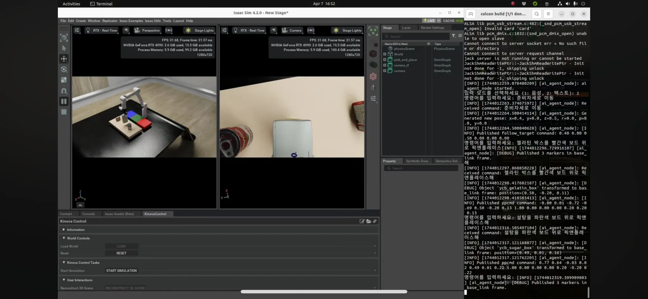Expand the pick_and_place OmniGraph node
The width and height of the screenshot is (648, 299).
[x=385, y=60]
